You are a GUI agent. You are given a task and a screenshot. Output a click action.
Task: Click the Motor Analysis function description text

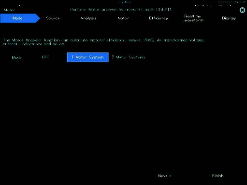pos(103,42)
